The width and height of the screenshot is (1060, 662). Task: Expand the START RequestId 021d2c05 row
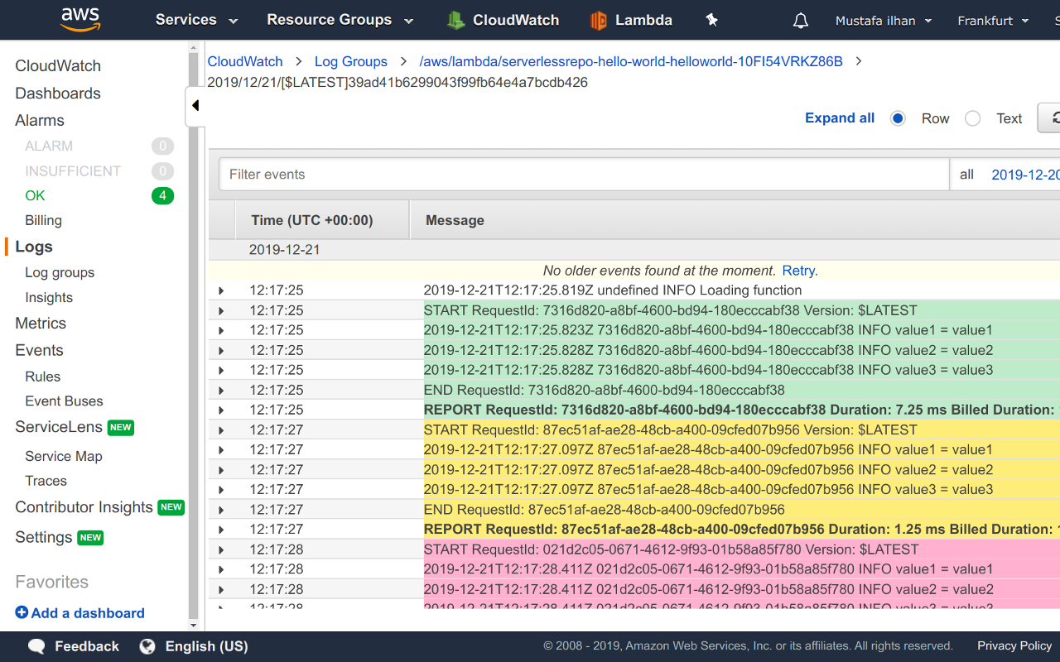point(221,549)
